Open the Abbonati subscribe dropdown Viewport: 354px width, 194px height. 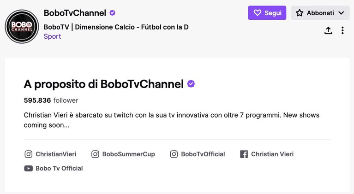320,13
